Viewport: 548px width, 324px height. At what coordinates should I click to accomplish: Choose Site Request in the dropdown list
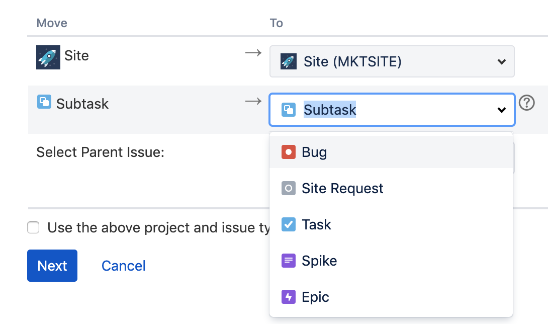pos(342,189)
